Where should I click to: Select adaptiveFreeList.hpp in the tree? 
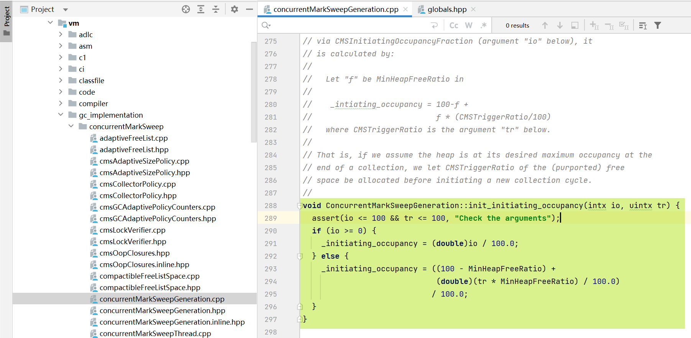click(134, 149)
